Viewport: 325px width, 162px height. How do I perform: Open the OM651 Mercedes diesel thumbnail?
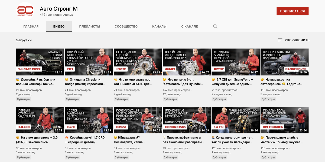138,120
